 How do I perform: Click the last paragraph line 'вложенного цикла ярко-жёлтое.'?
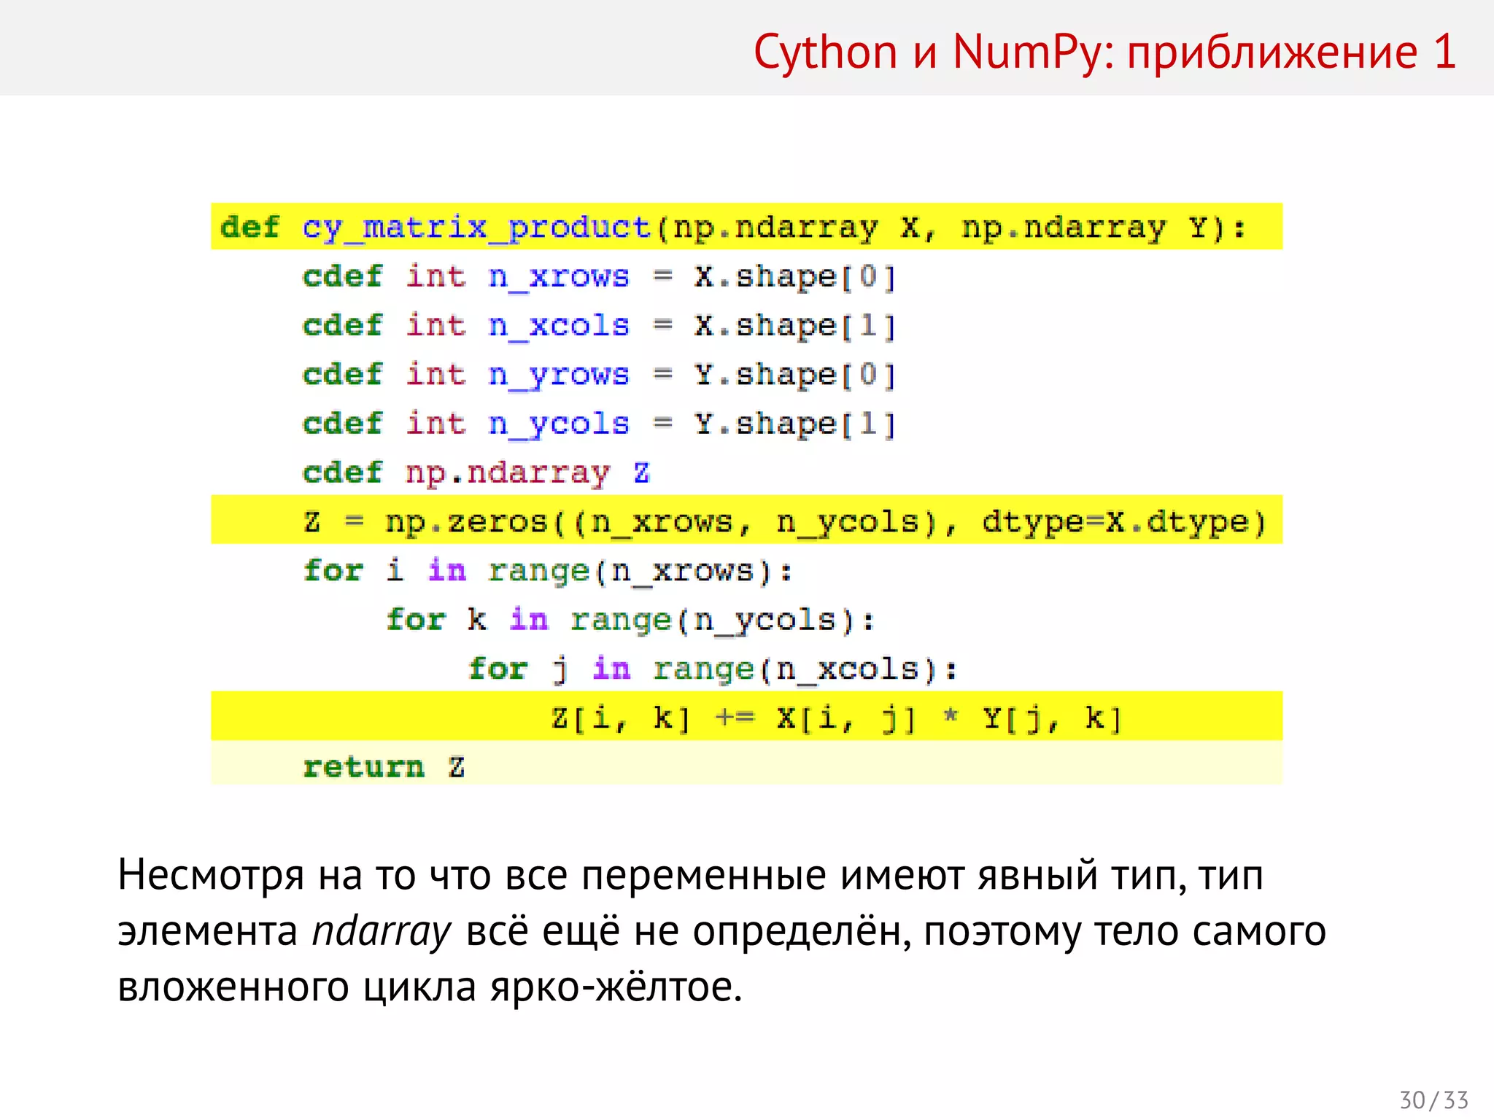click(430, 987)
